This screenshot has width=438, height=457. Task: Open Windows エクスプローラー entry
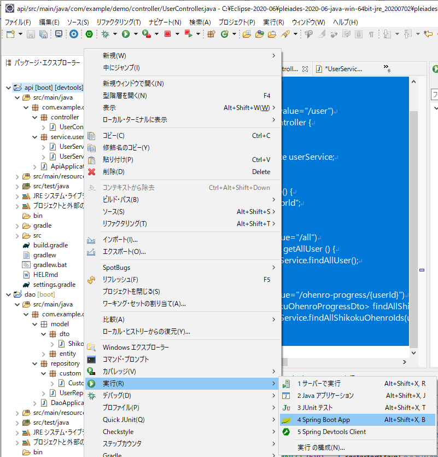pos(183,348)
